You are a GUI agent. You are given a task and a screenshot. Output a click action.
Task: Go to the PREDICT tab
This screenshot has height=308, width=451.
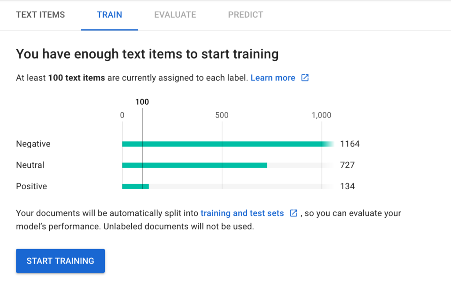click(245, 15)
